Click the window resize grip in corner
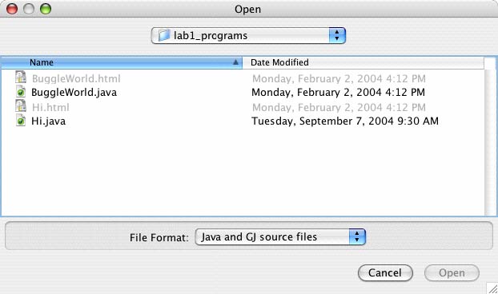The height and width of the screenshot is (294, 498). tap(492, 288)
